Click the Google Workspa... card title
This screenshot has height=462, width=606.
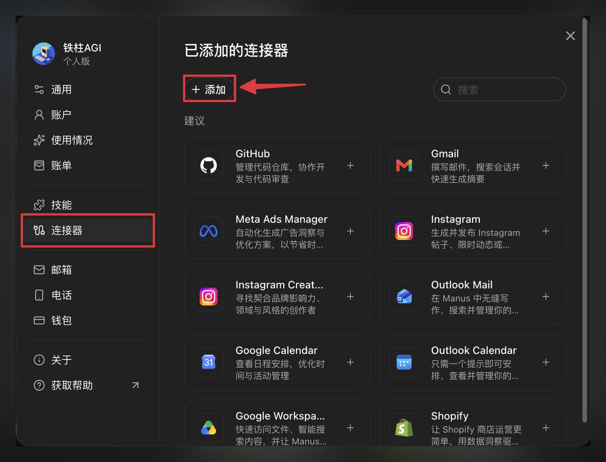coord(280,416)
